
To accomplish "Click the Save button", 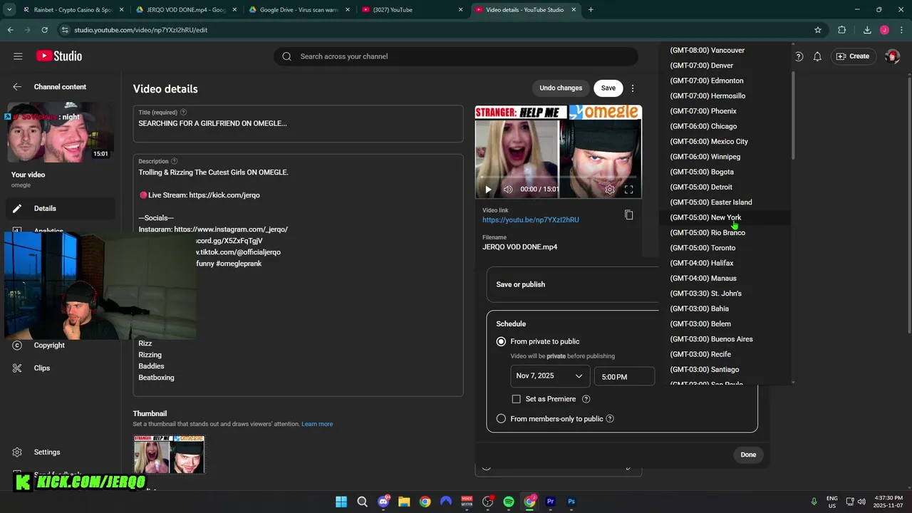I will pyautogui.click(x=608, y=88).
